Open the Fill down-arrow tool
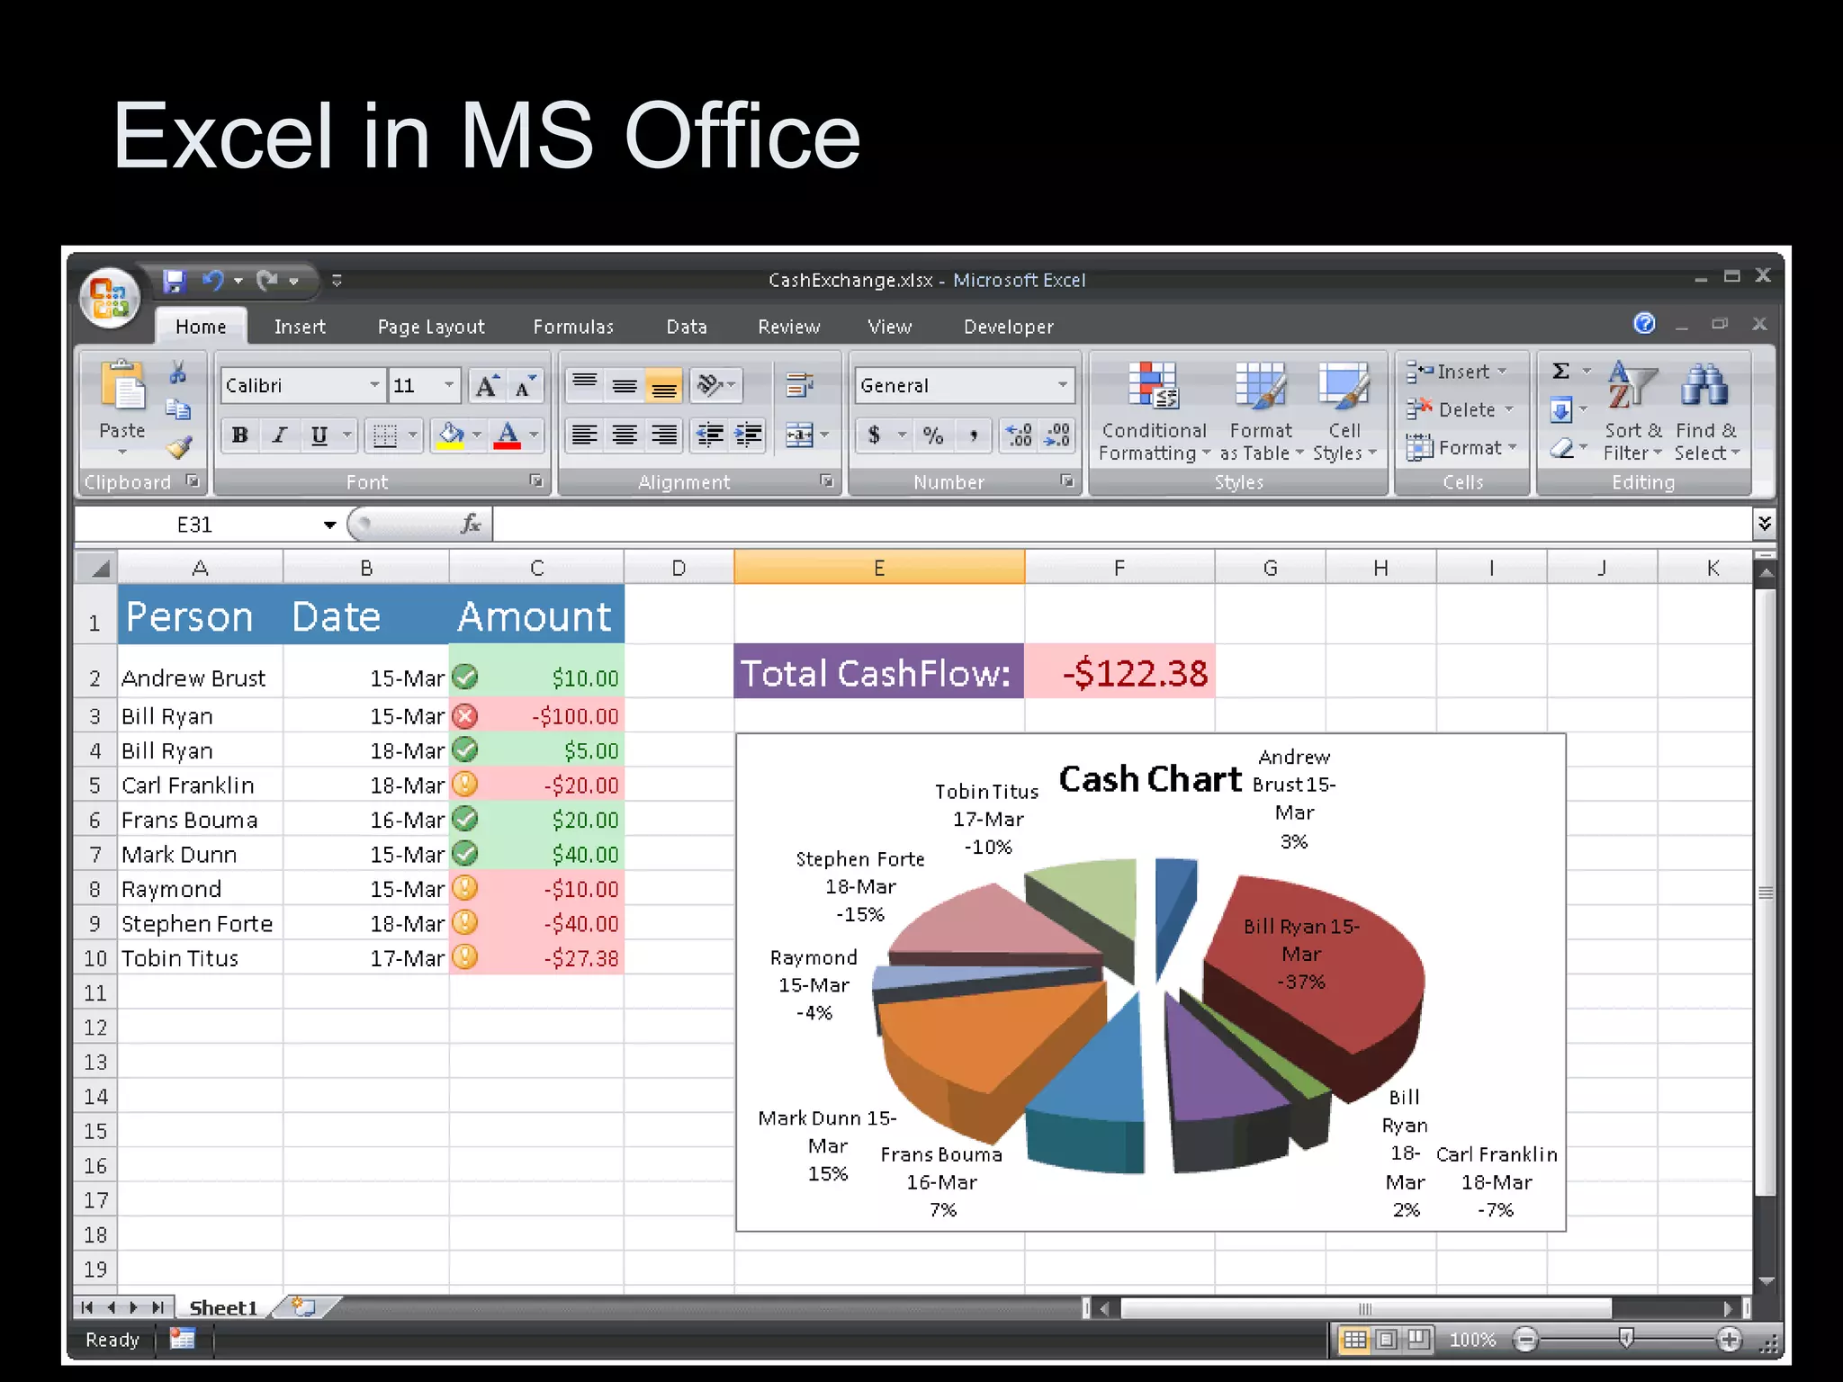The height and width of the screenshot is (1382, 1843). point(1561,411)
